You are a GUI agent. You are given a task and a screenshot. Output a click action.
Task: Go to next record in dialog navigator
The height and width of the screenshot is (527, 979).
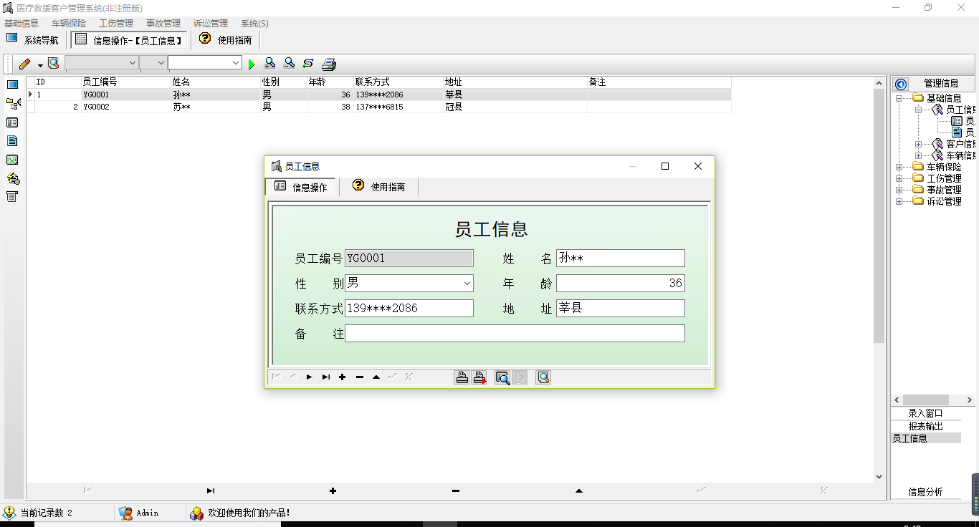point(309,377)
